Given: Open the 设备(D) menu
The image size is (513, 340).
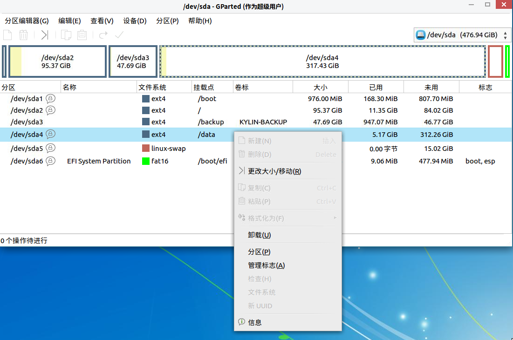Looking at the screenshot, I should click(135, 21).
